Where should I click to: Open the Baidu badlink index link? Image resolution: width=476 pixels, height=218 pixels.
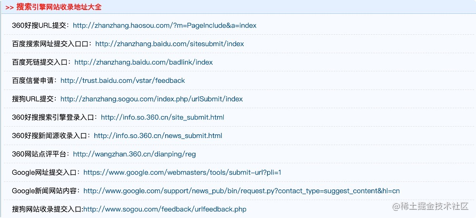(143, 62)
